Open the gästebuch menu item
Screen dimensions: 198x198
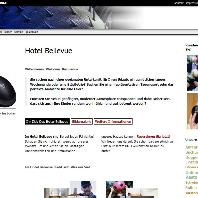(32, 32)
